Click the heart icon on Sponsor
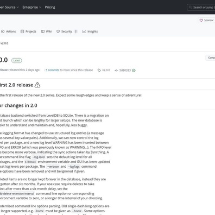The width and height of the screenshot is (215, 215). pyautogui.click(x=201, y=20)
